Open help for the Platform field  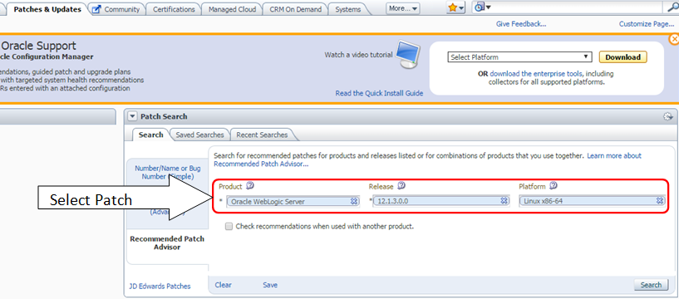click(553, 186)
